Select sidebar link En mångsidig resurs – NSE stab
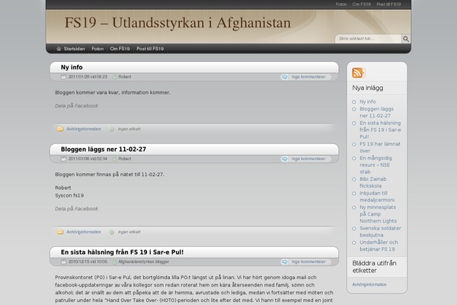Image resolution: width=457 pixels, height=305 pixels. 376,165
